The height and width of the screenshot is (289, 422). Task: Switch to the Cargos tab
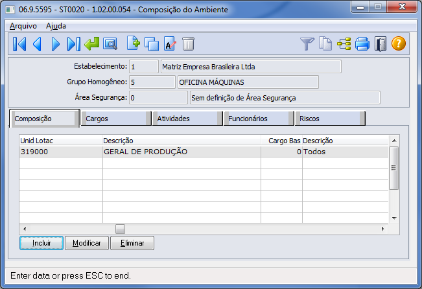pyautogui.click(x=116, y=119)
